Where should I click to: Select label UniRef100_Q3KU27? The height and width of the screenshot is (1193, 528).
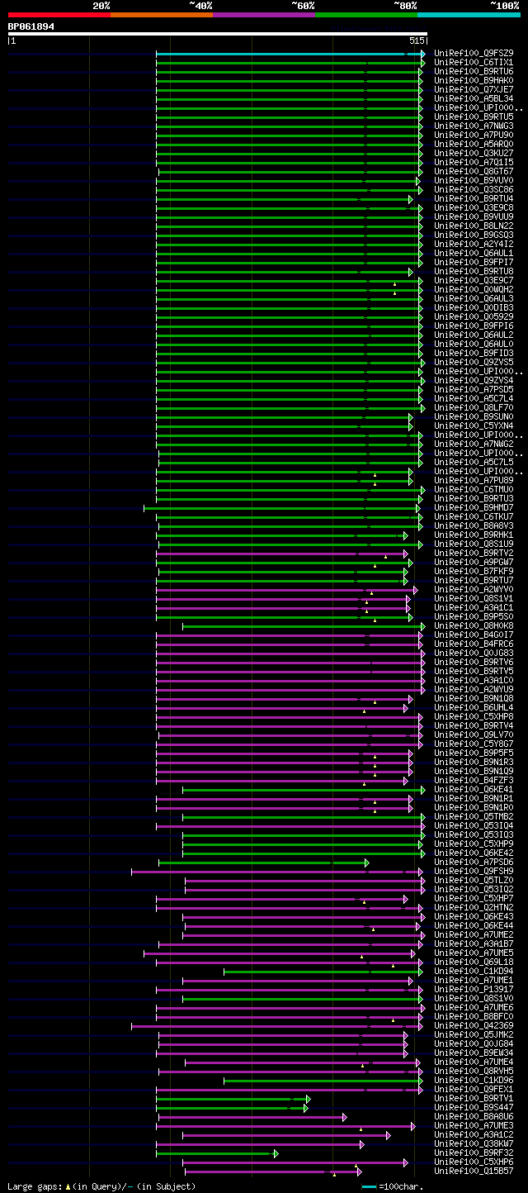tap(474, 154)
